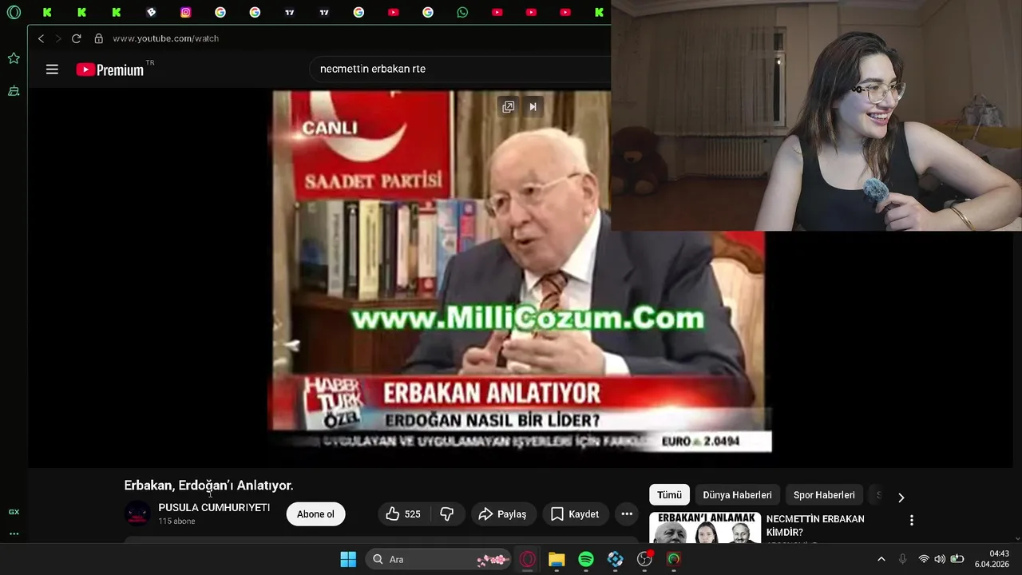Like the video with 525 likes
This screenshot has height=575, width=1022.
click(403, 514)
